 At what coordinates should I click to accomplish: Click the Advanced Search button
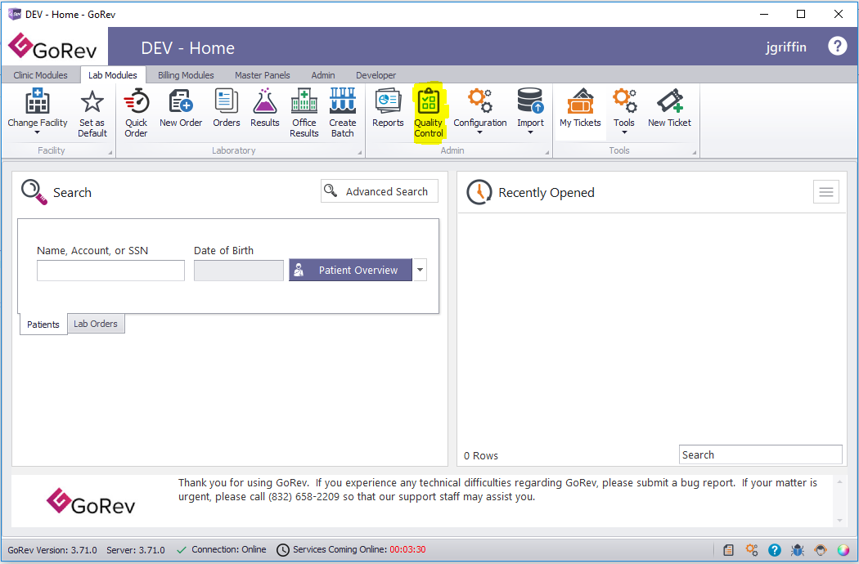[380, 191]
